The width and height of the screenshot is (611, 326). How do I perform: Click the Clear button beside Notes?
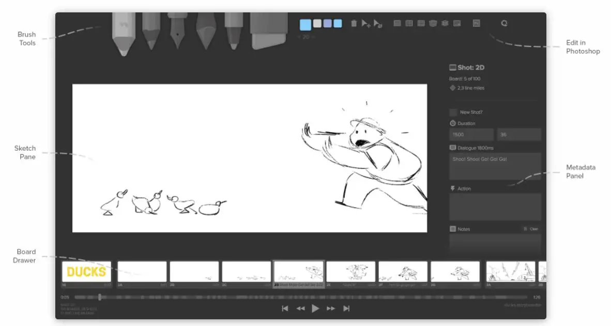pos(531,229)
